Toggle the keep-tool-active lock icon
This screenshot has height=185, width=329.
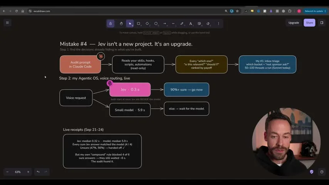point(110,24)
